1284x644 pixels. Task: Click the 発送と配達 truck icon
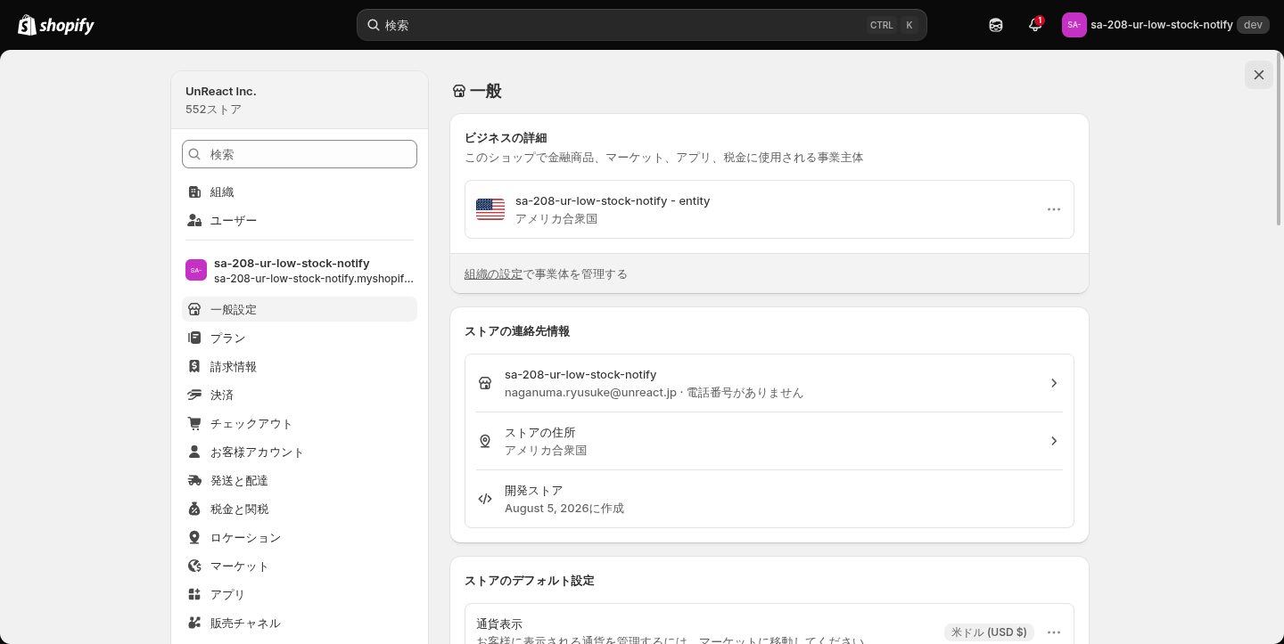pyautogui.click(x=194, y=481)
